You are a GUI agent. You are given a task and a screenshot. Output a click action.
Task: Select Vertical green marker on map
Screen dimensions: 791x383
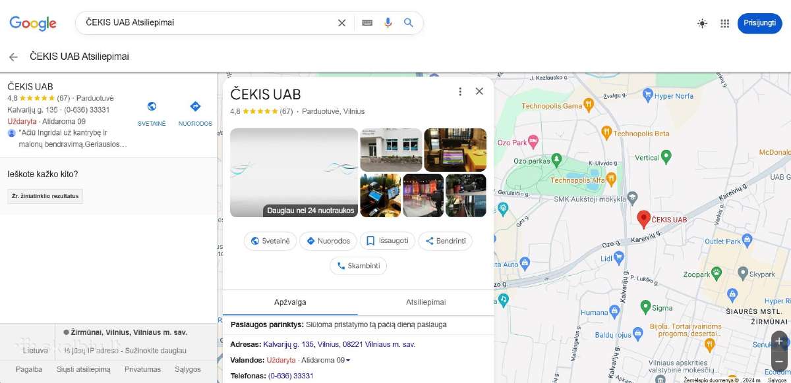[x=666, y=157]
